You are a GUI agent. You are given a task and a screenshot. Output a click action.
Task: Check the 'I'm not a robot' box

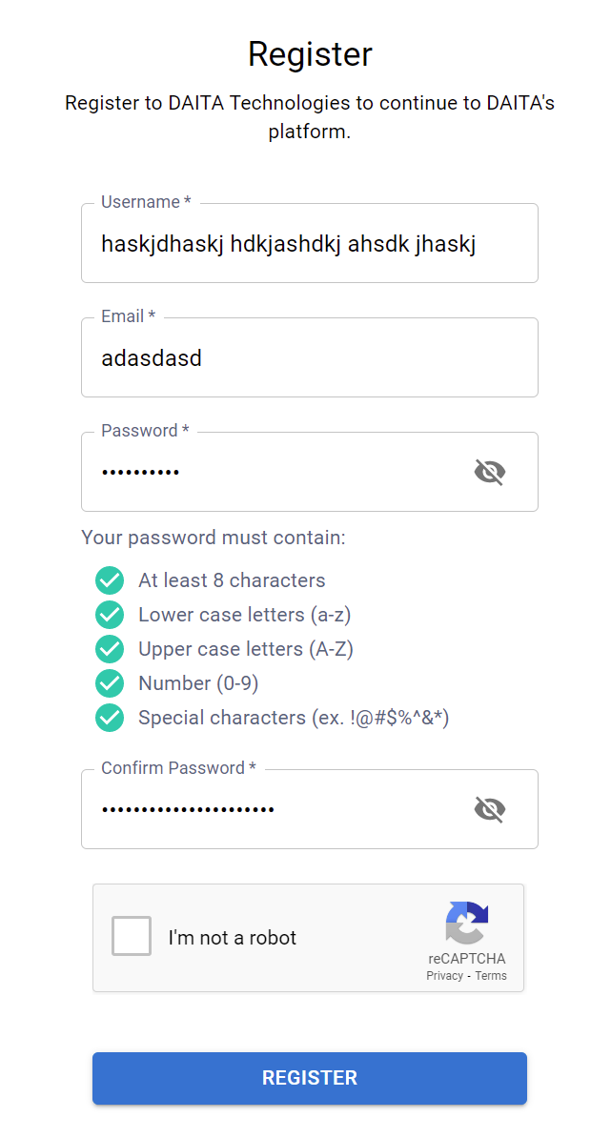point(131,936)
